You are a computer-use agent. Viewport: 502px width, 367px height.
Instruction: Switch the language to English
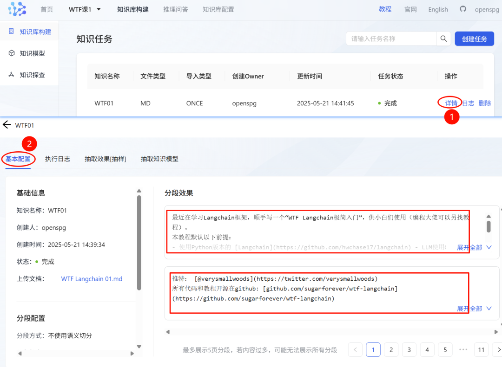(x=438, y=9)
